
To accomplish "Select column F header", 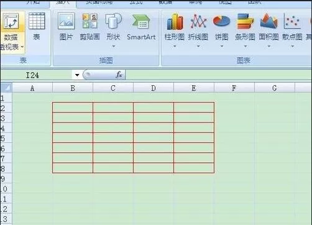I will [x=234, y=88].
